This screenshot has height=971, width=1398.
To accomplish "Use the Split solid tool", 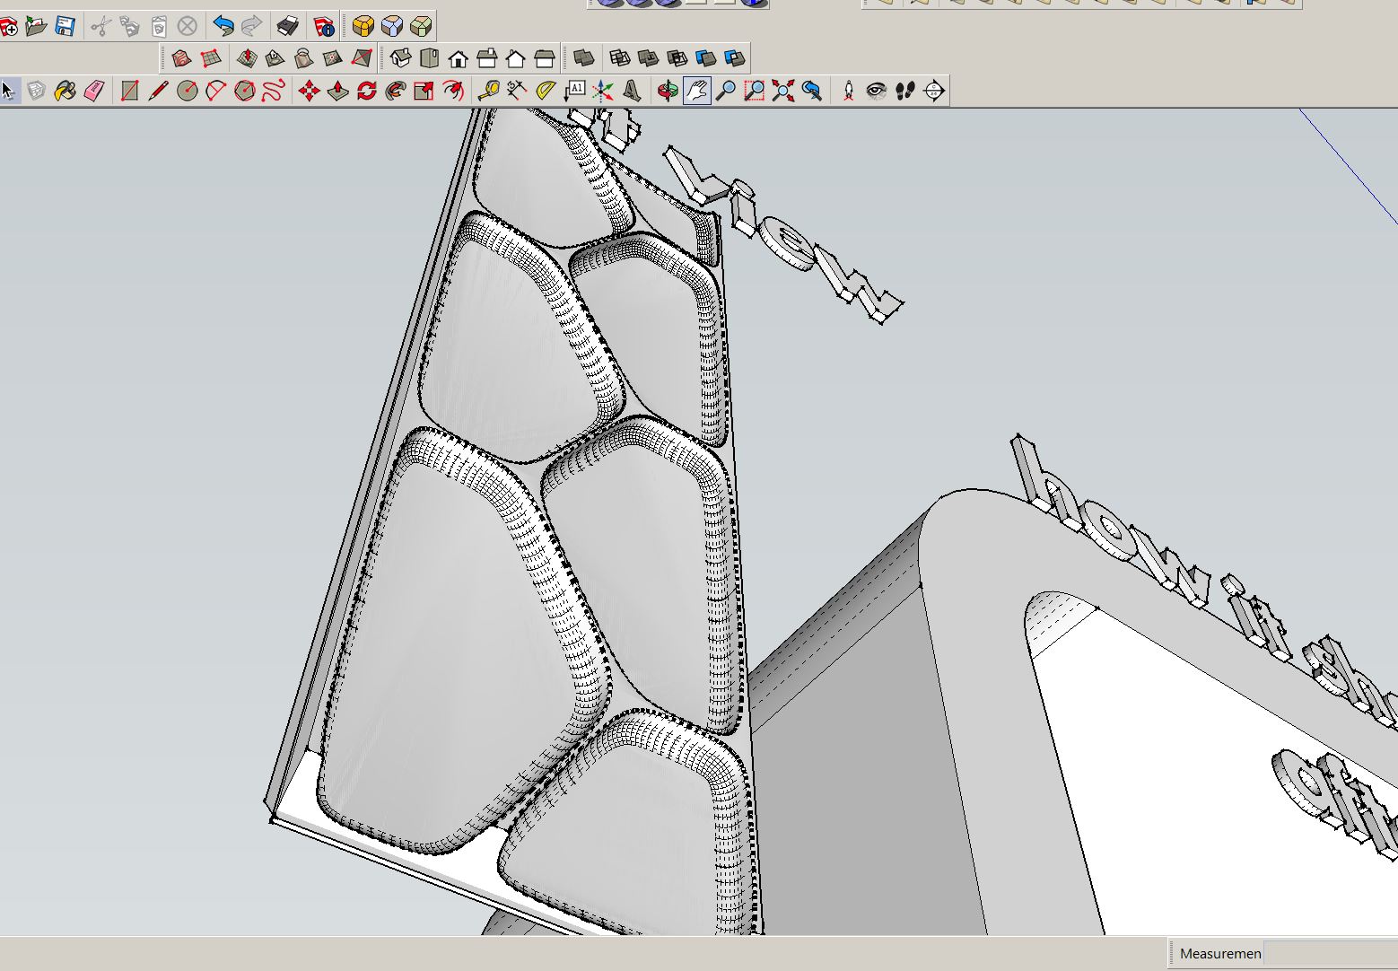I will point(735,58).
